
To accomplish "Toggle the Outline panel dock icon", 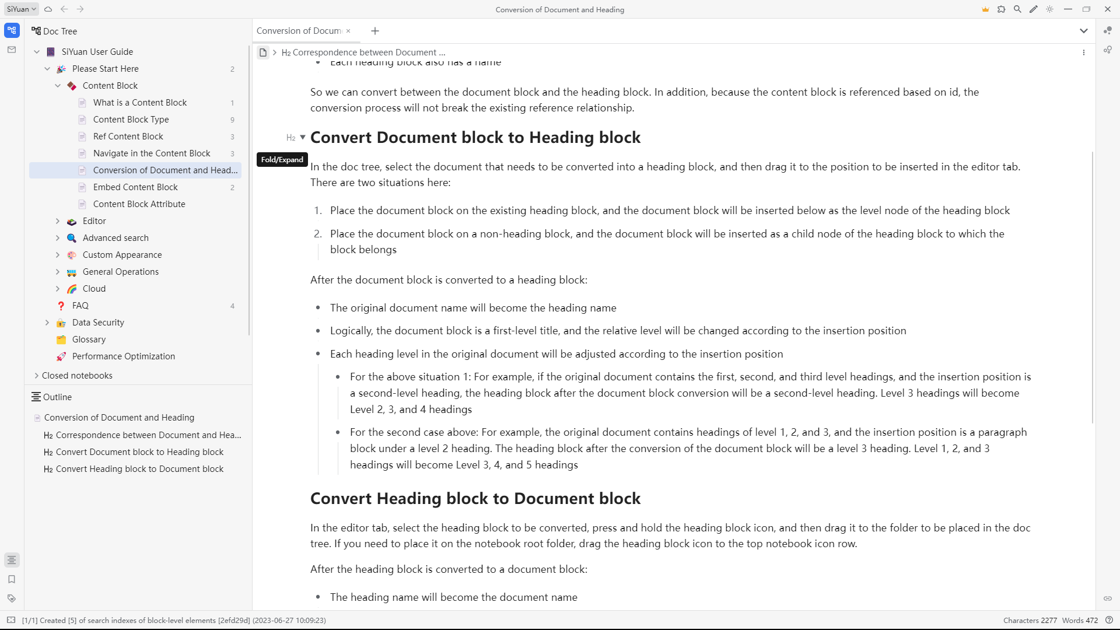I will tap(12, 560).
